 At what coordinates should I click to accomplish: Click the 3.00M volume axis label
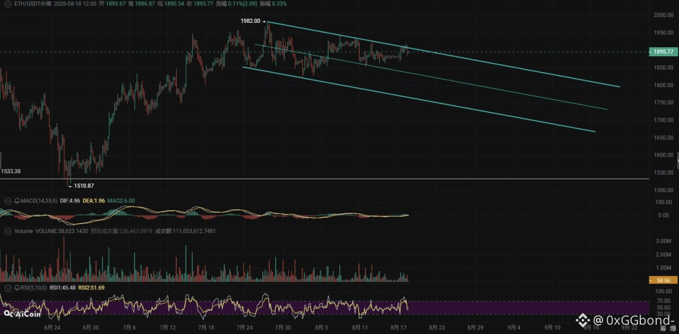pyautogui.click(x=663, y=241)
